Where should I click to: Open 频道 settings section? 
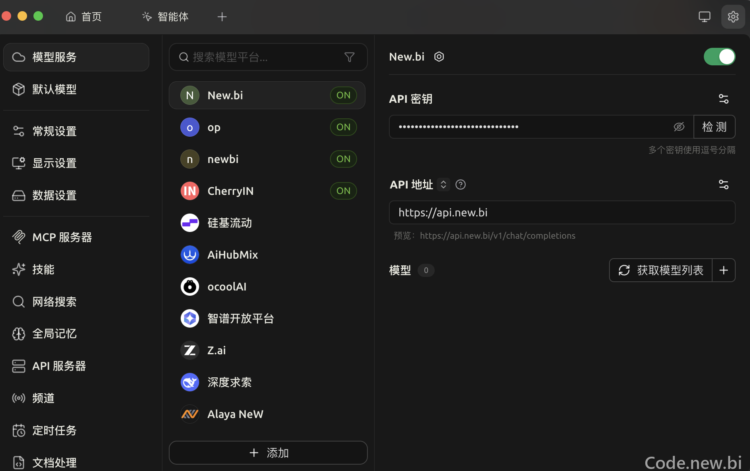click(76, 398)
